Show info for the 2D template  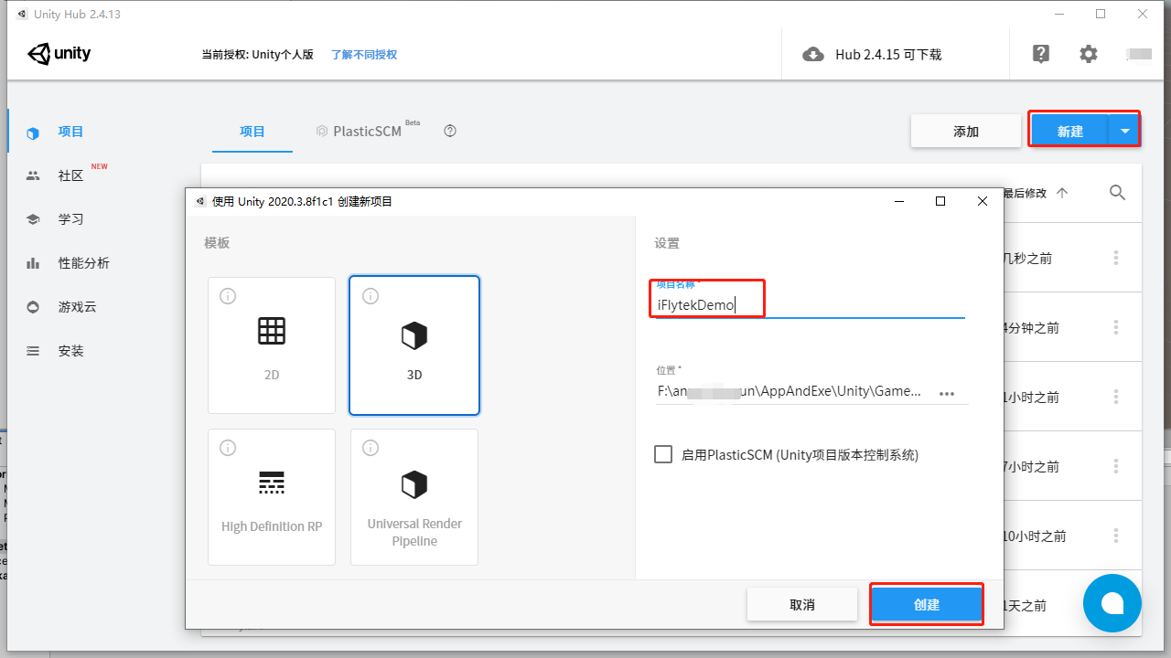228,296
